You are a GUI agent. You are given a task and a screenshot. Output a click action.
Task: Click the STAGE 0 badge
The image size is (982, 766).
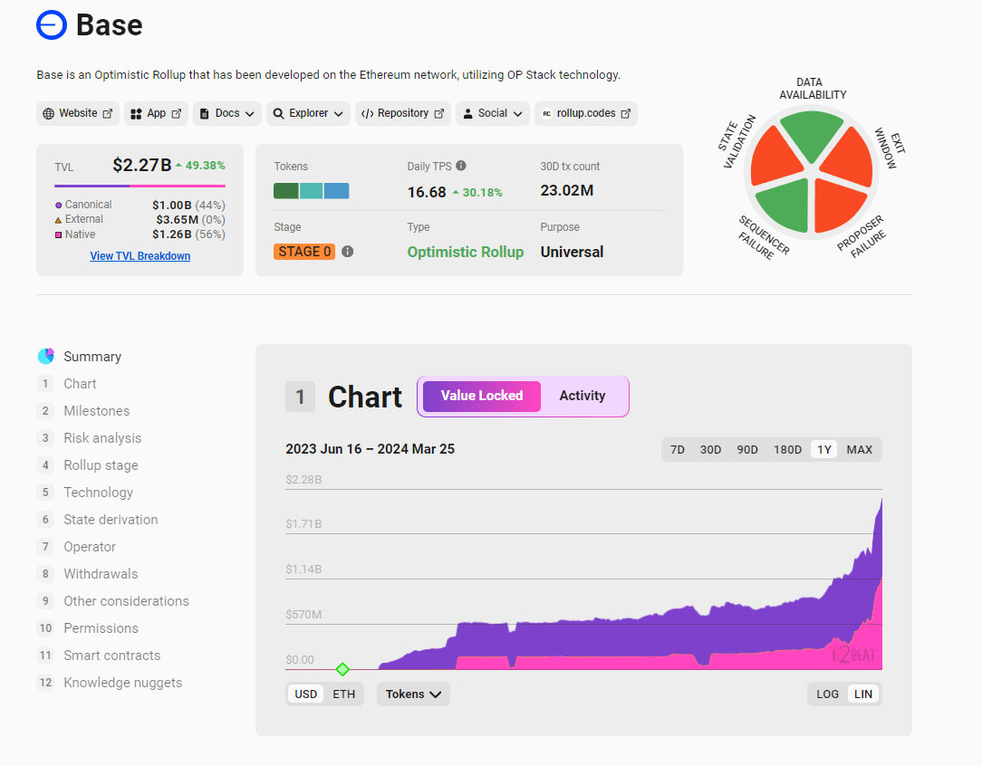(x=304, y=252)
